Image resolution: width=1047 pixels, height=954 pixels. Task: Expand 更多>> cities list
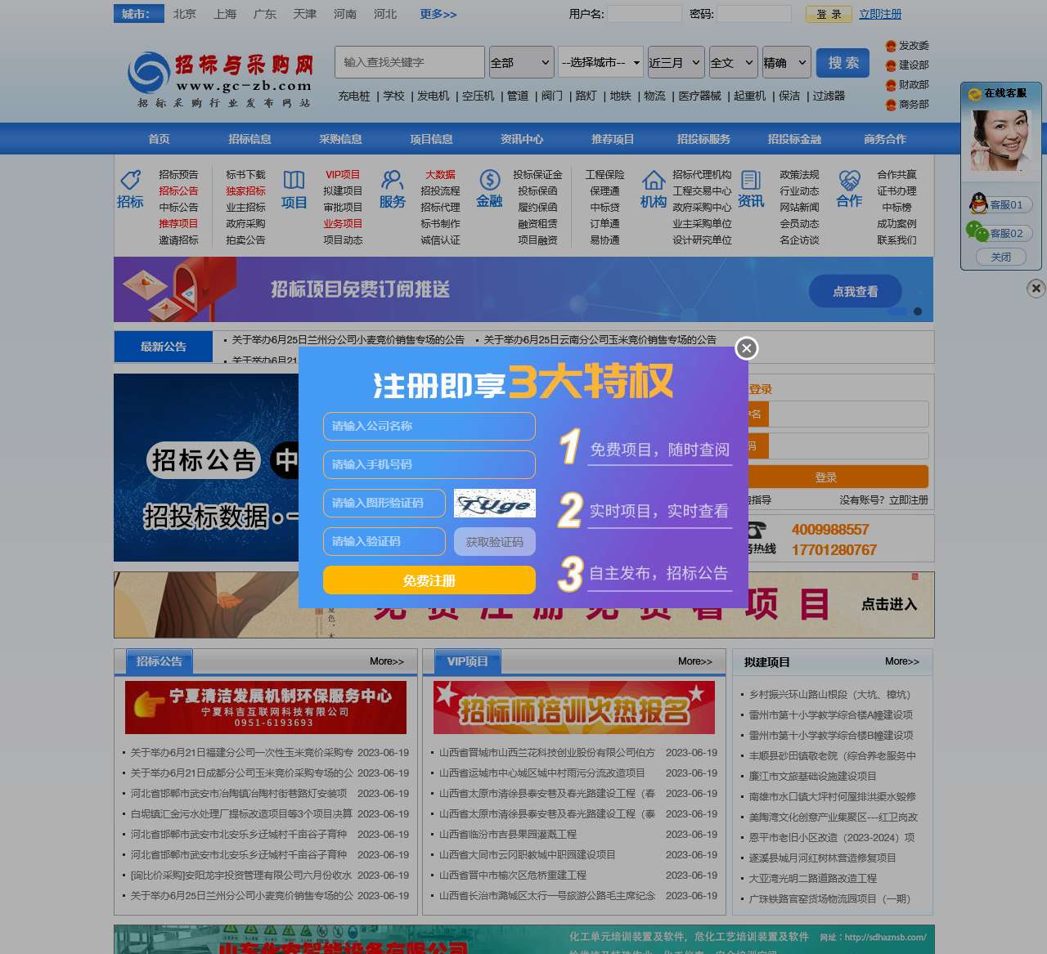438,14
